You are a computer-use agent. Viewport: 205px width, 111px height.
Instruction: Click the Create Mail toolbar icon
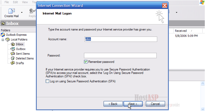12,11
